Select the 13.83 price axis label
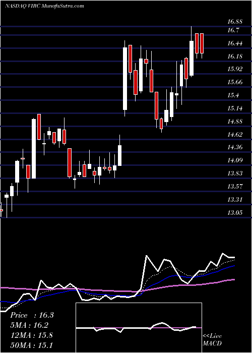Viewport: 252px width, 353px height. coord(235,173)
